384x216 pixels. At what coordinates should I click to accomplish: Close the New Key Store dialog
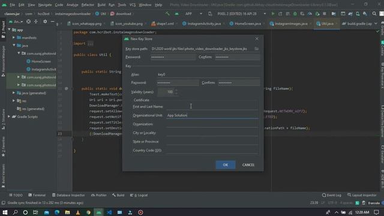click(257, 38)
